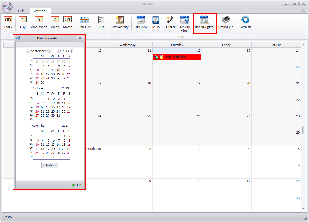Select the Activities ribbon tab
Viewport: 309px width, 222px height.
tap(40, 11)
